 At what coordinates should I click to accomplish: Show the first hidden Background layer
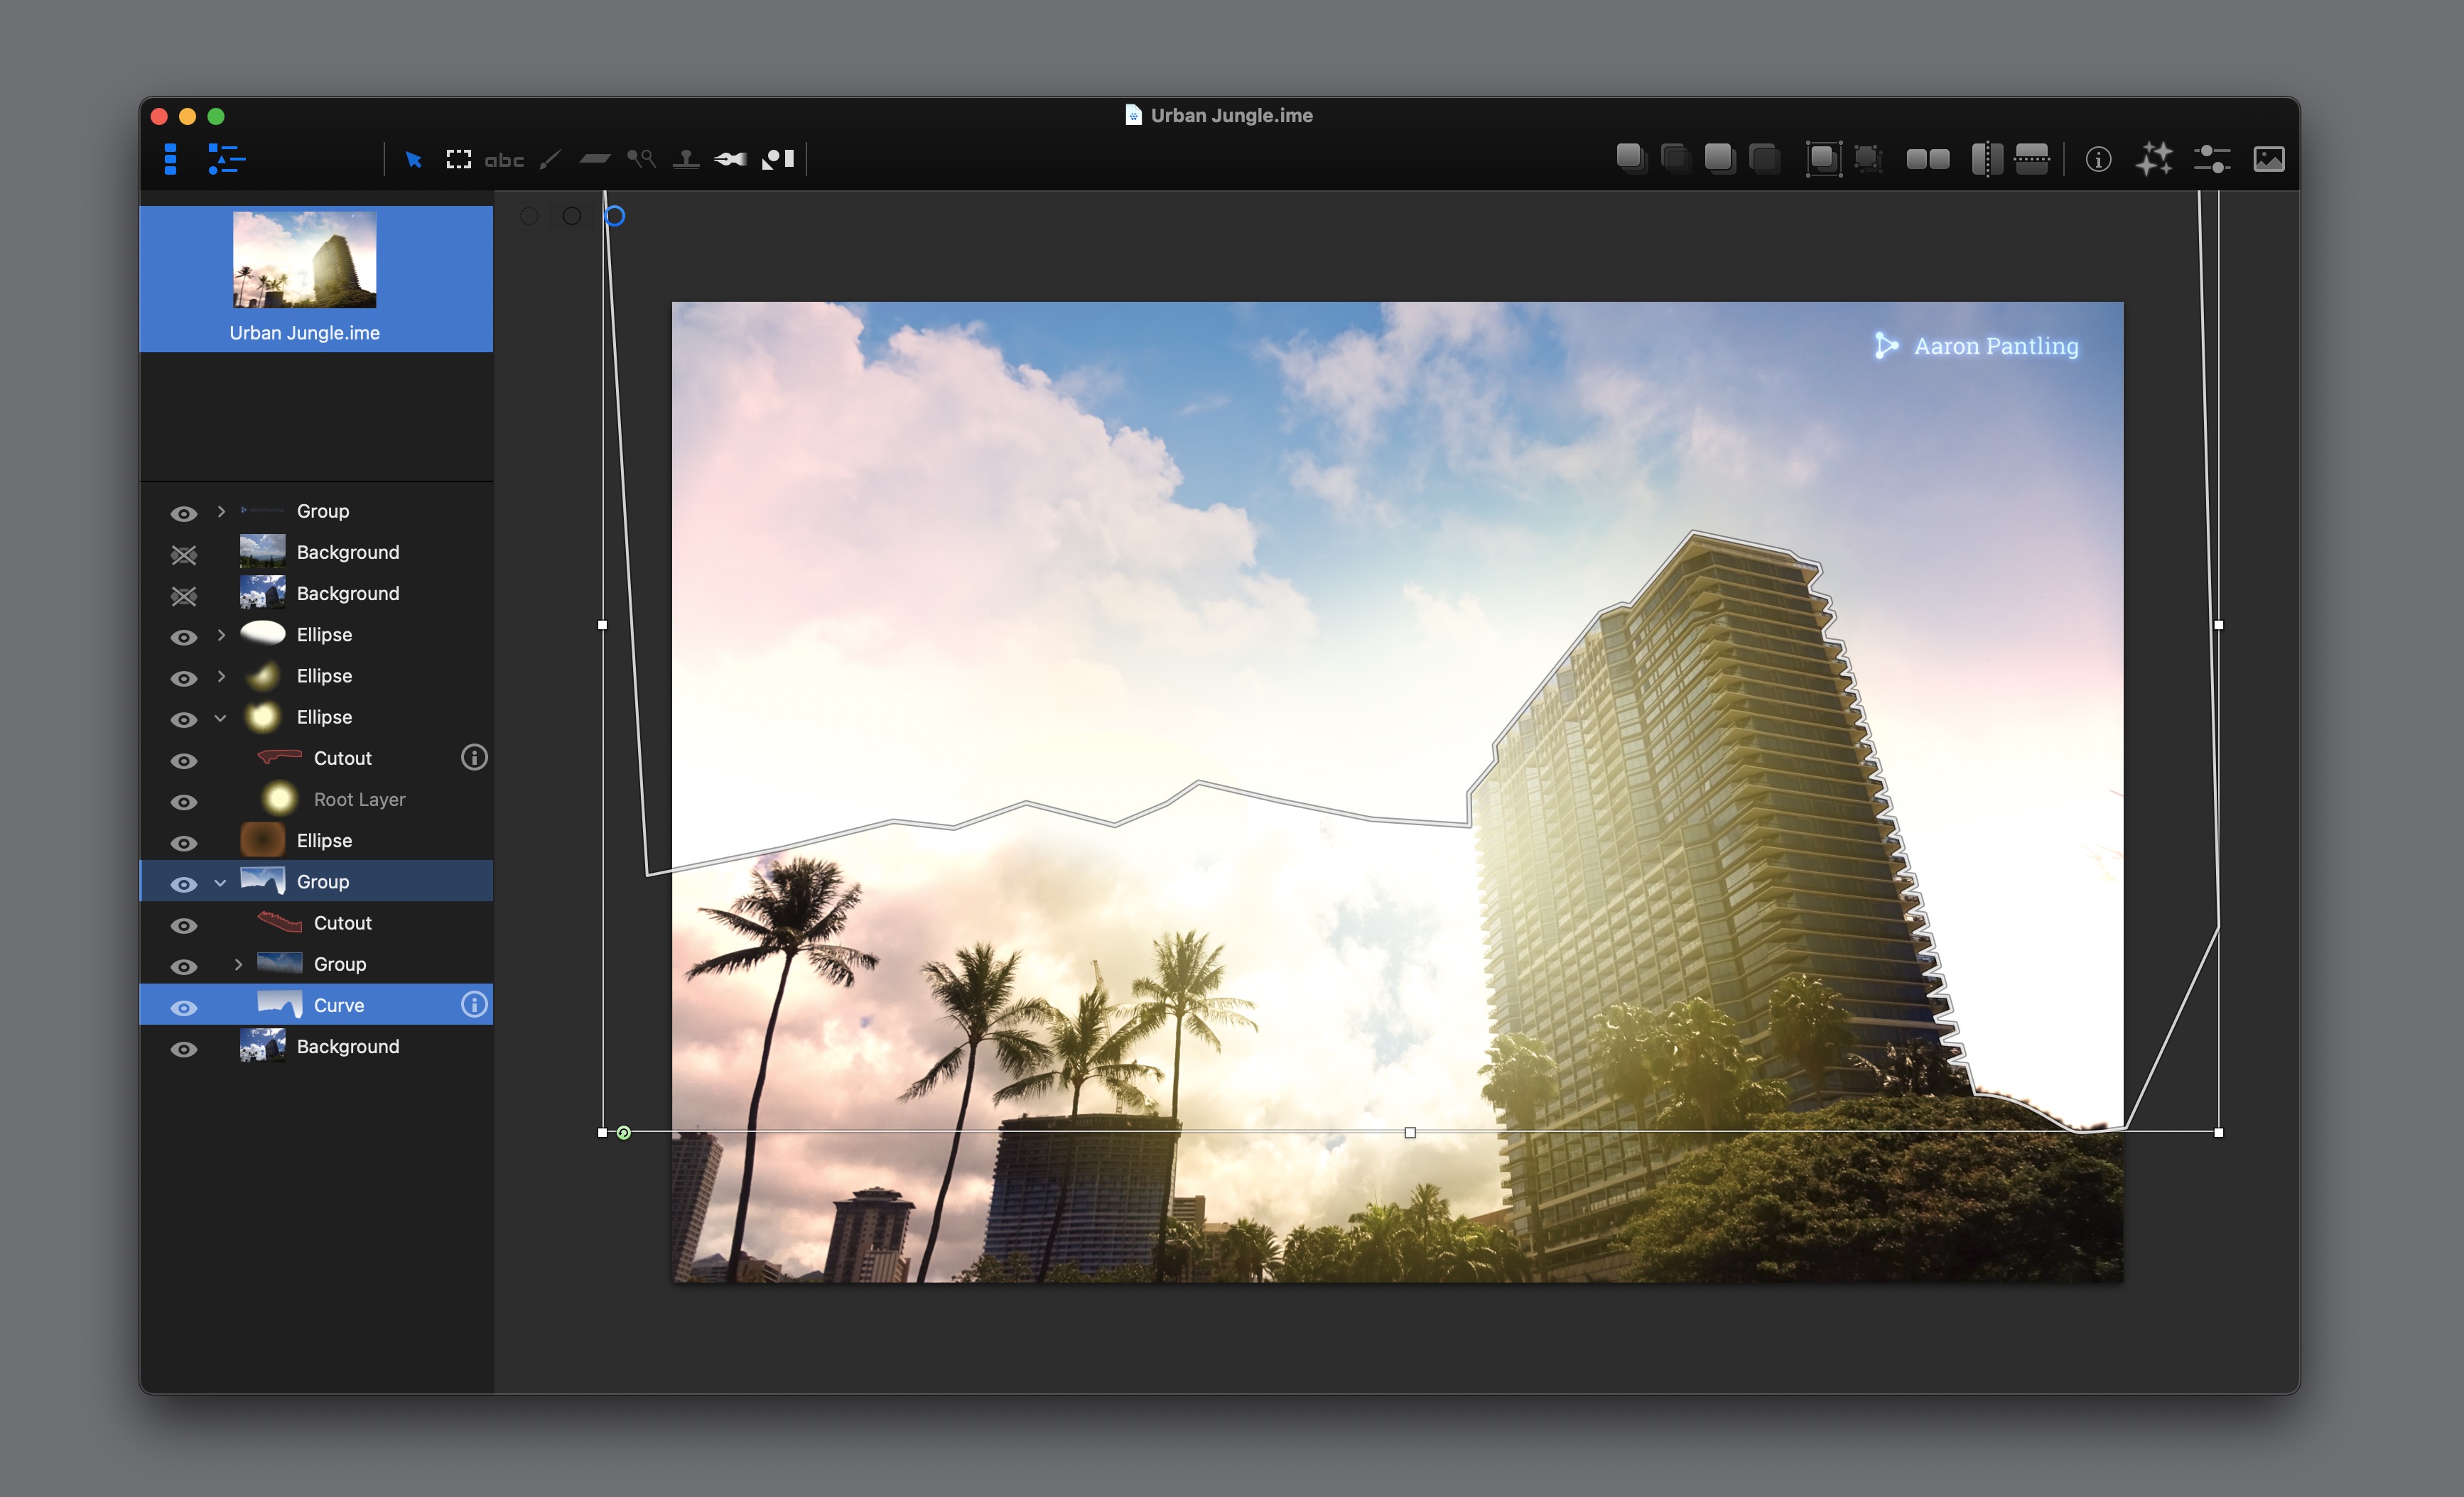183,554
